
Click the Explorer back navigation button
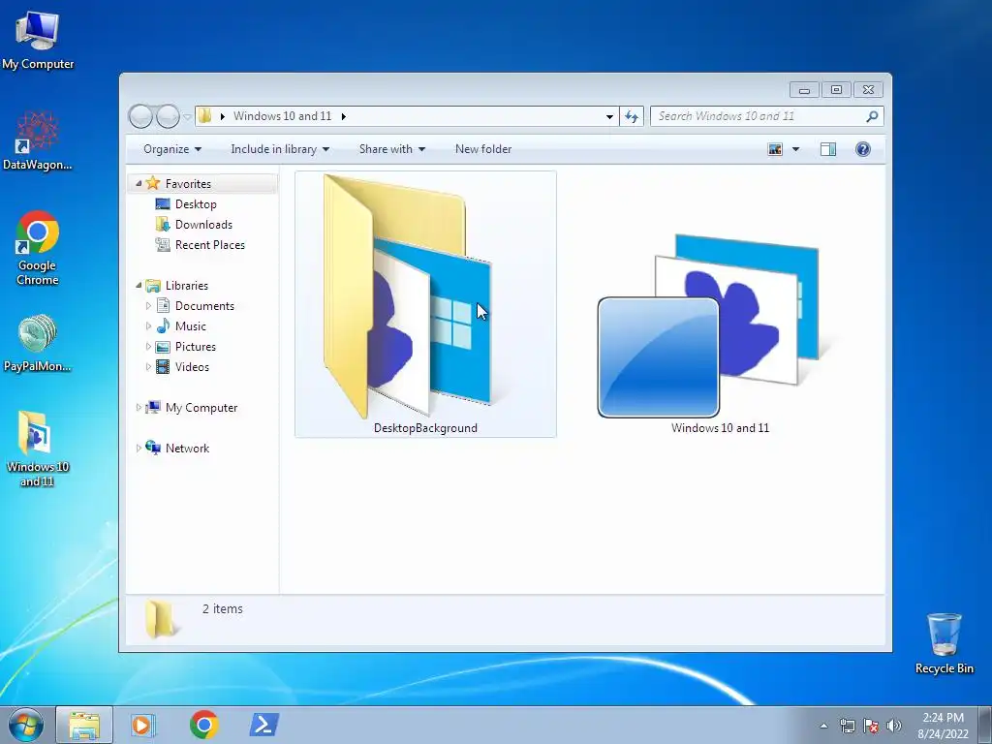[140, 116]
